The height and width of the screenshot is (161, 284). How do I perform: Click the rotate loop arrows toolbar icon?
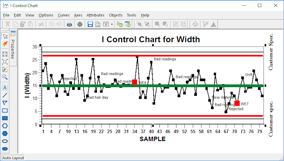tap(195, 24)
